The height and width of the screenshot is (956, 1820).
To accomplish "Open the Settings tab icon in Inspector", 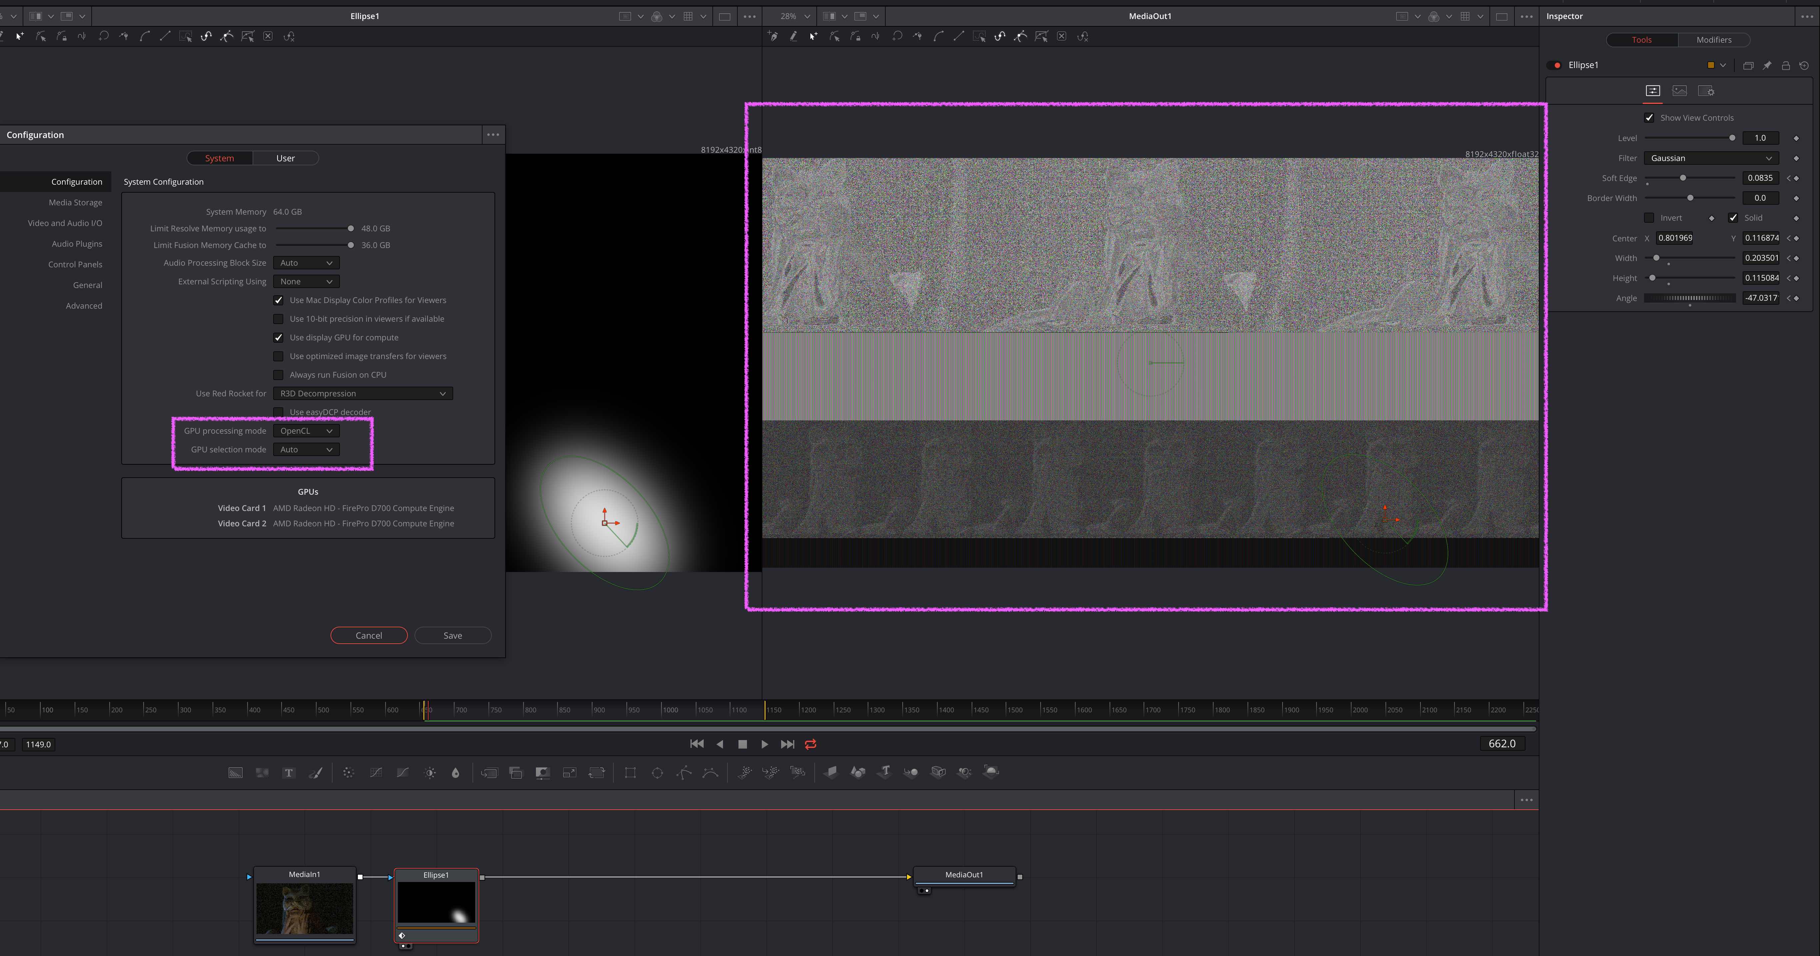I will (x=1706, y=90).
